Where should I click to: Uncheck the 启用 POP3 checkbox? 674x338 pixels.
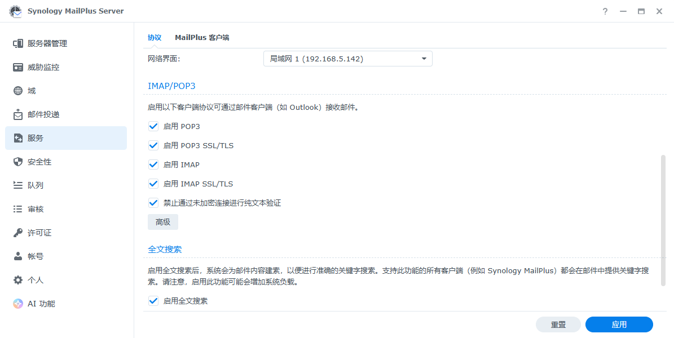point(153,126)
